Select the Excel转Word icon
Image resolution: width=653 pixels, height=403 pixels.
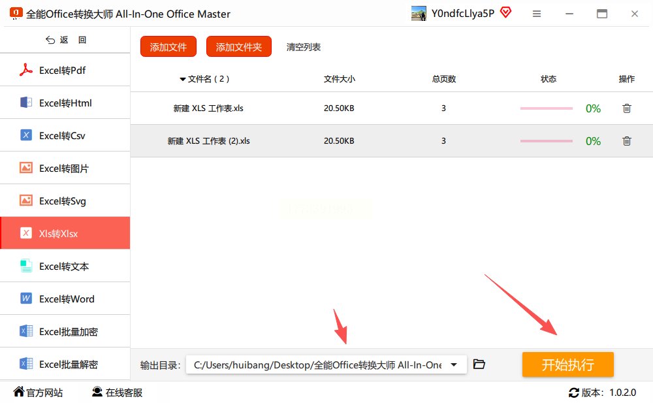(26, 298)
